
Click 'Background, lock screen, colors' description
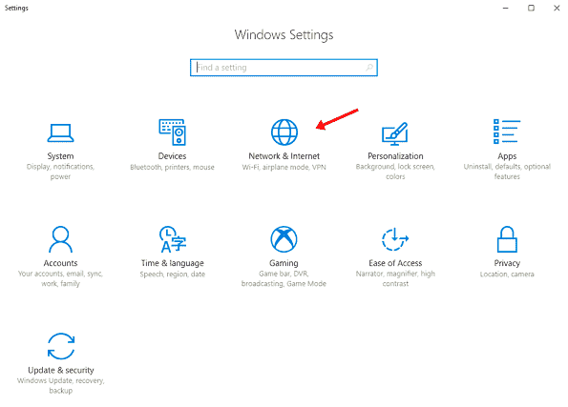tap(395, 172)
